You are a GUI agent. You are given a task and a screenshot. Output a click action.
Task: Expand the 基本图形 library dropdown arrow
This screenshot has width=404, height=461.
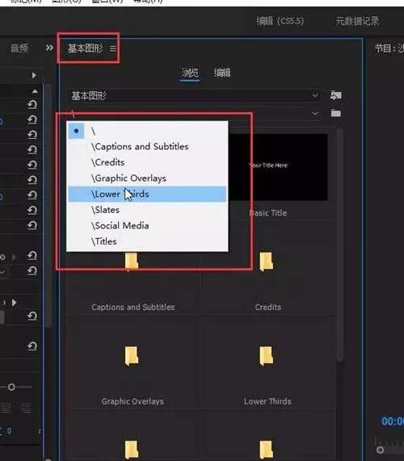tap(315, 95)
